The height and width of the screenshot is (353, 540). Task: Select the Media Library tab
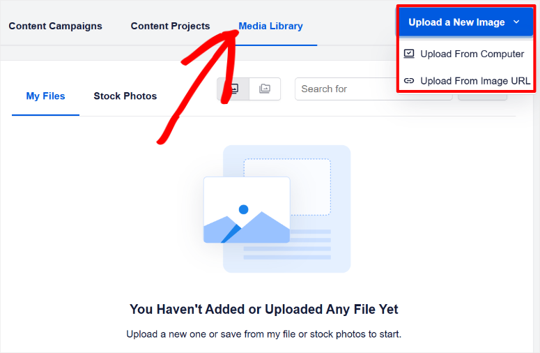click(x=270, y=27)
